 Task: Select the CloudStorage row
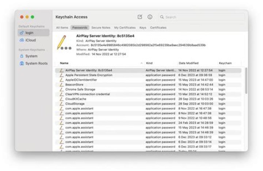tap(148, 104)
